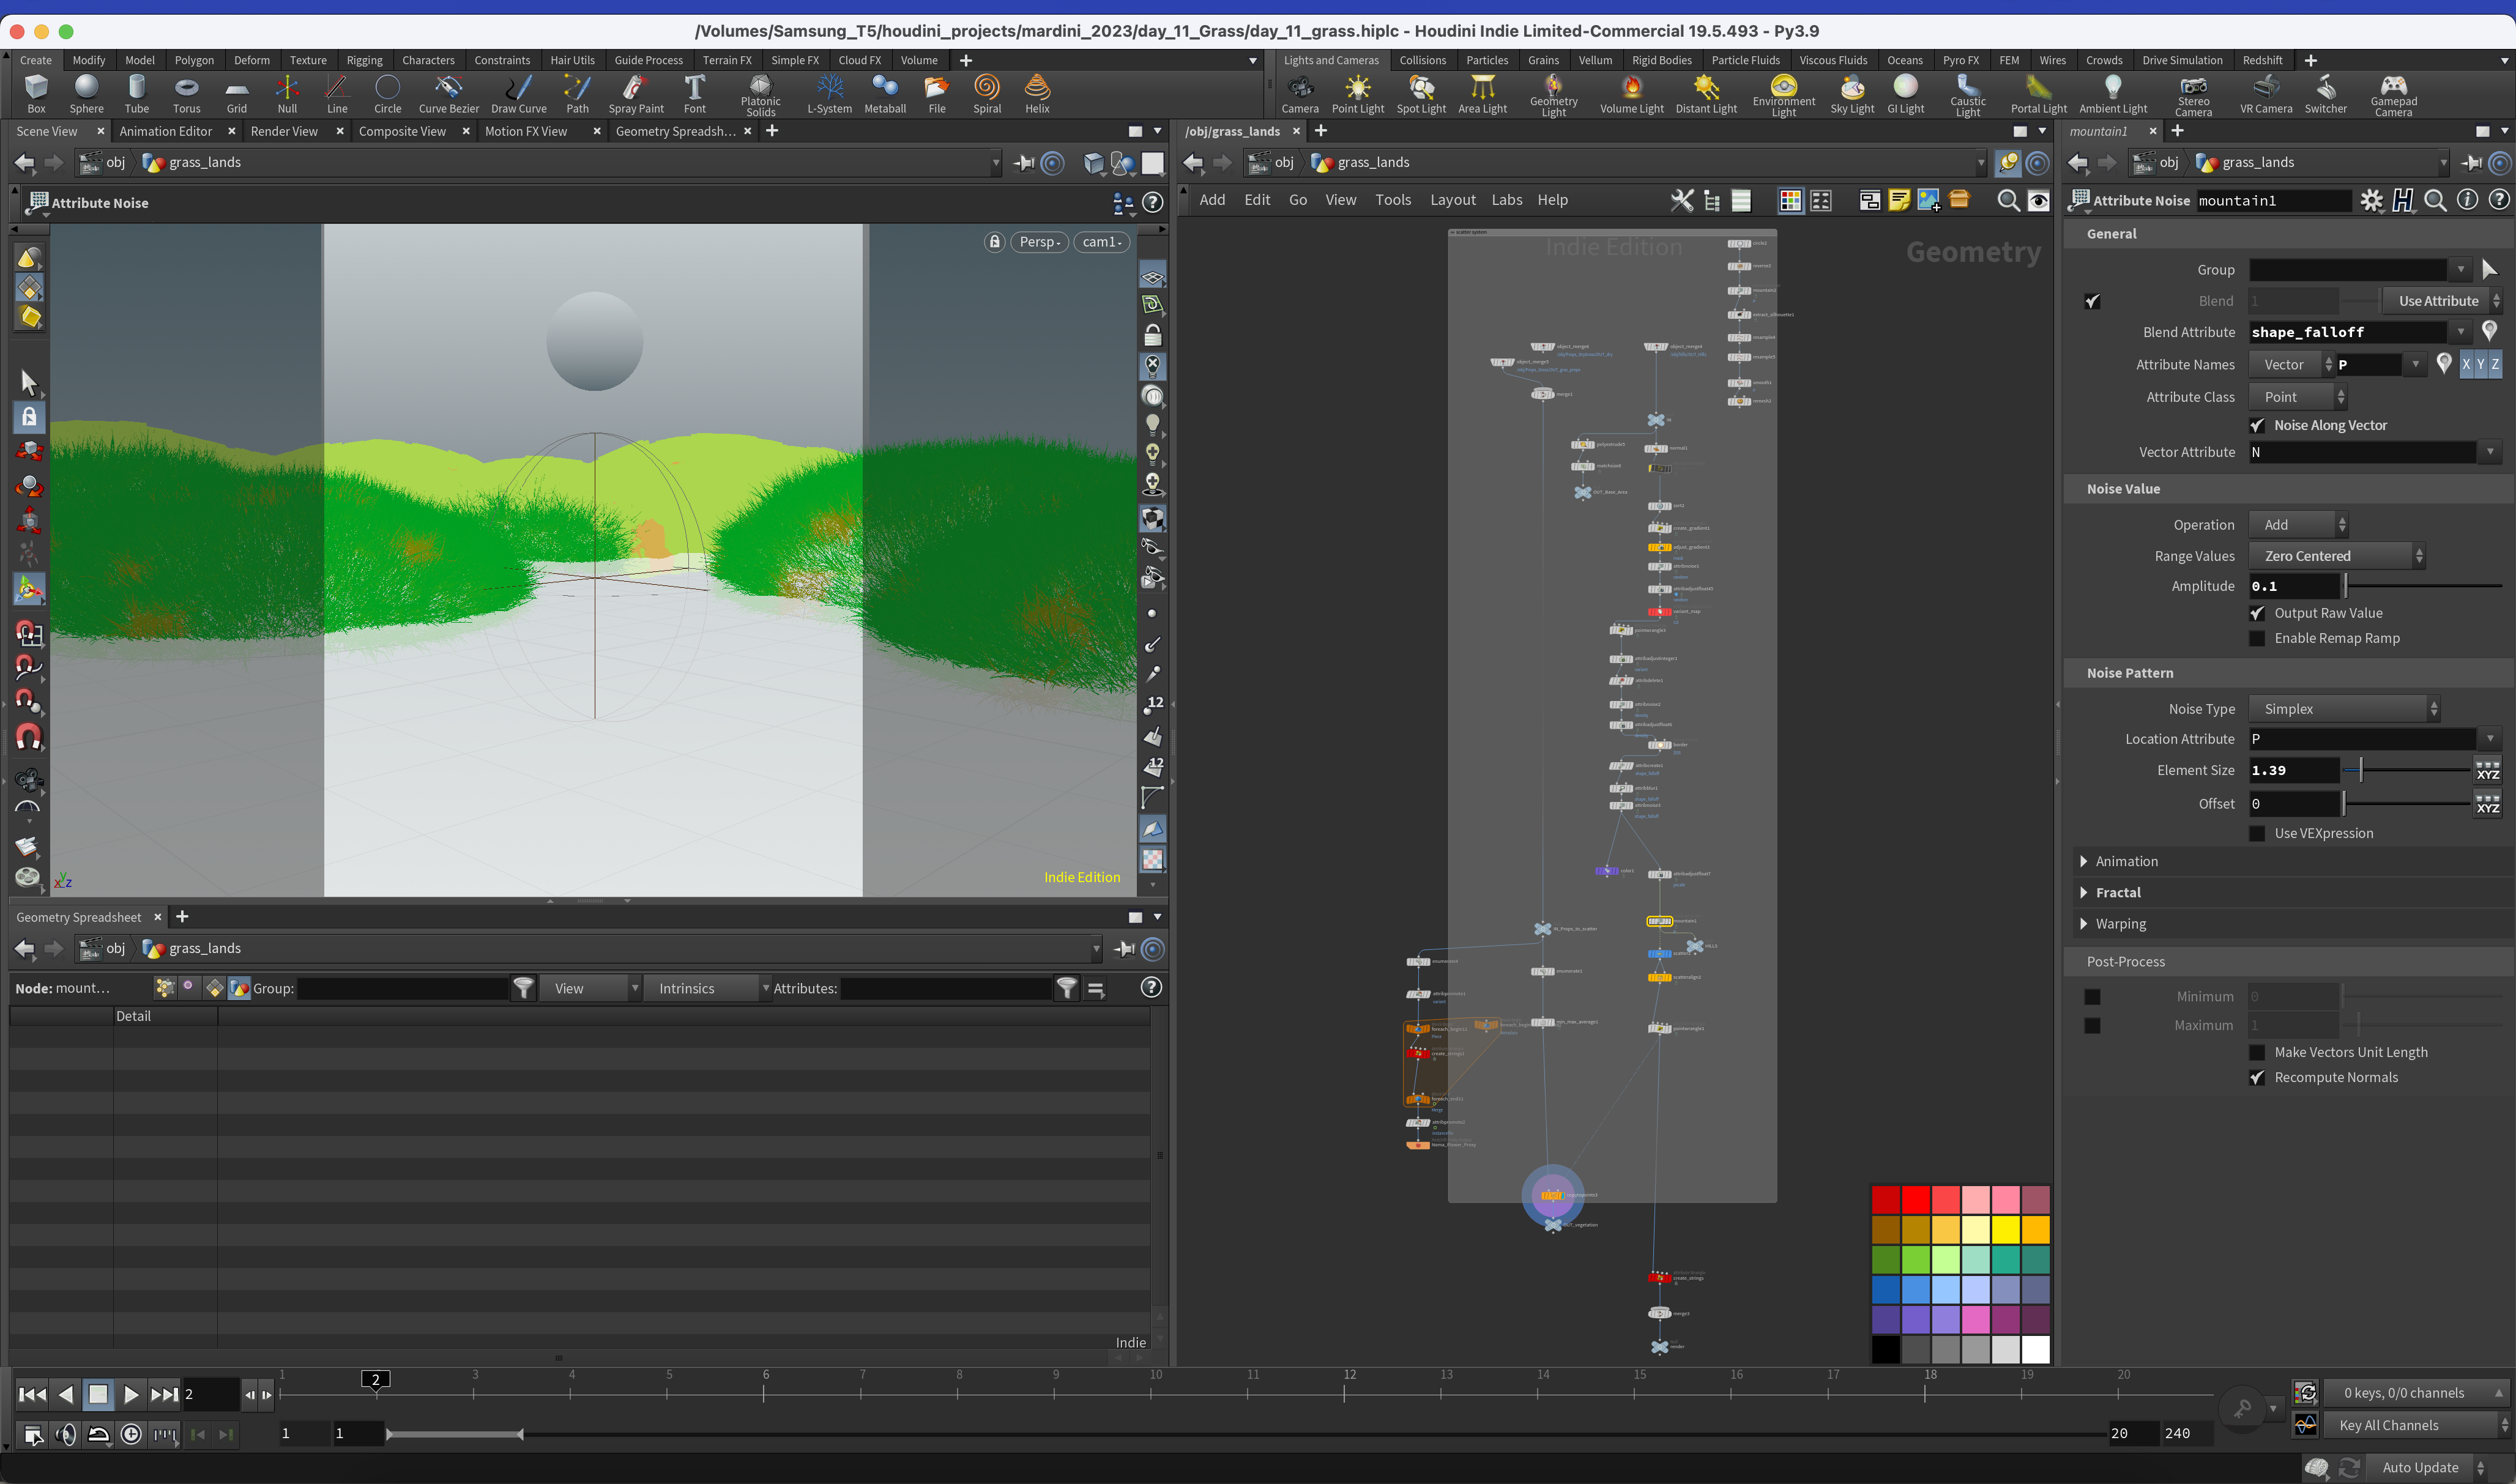Click the Persp viewport button
Viewport: 2516px width, 1484px height.
coord(1039,242)
